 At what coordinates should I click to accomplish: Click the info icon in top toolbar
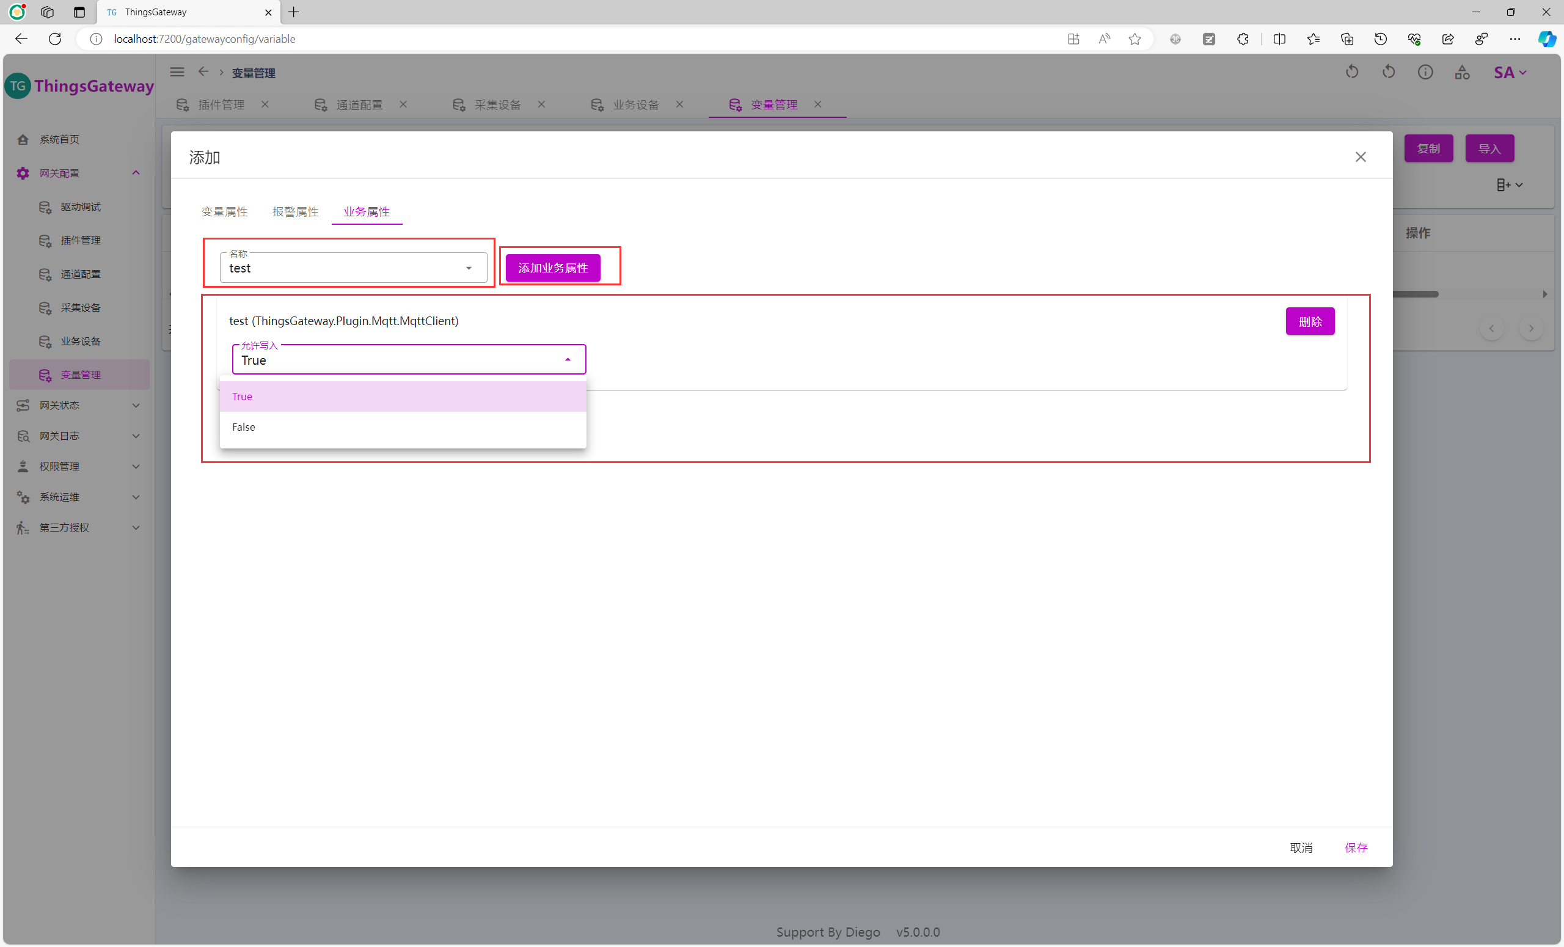[1425, 72]
